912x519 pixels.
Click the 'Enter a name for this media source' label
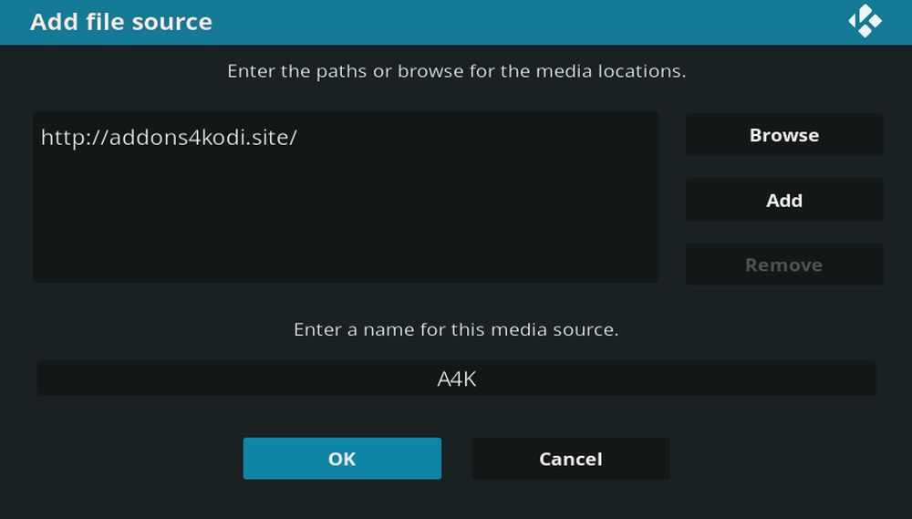click(457, 329)
